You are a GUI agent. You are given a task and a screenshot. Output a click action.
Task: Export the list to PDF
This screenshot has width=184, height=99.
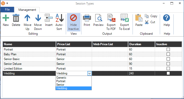coord(111,18)
